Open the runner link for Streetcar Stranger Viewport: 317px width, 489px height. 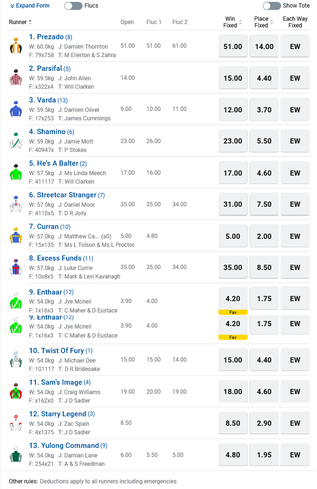(63, 195)
